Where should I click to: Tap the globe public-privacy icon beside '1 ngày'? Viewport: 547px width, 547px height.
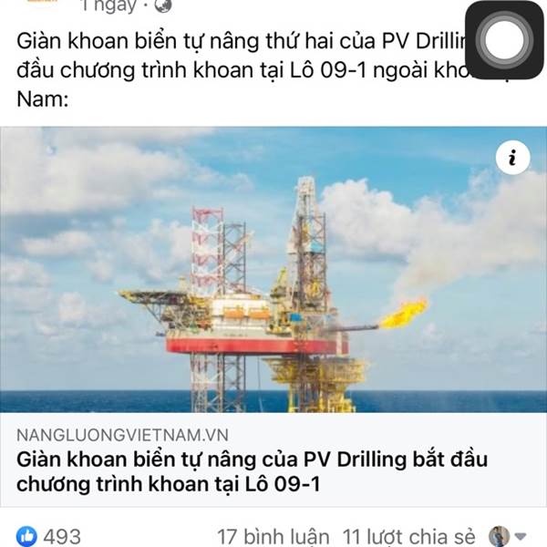163,5
